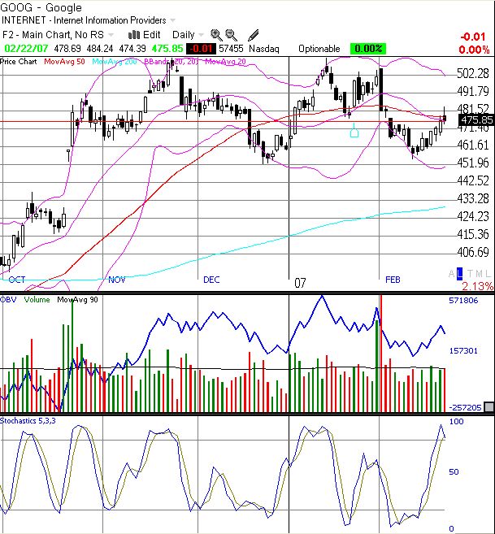This screenshot has height=534, width=495.
Task: Click the 475.85 current price tag on axis
Action: coord(476,120)
